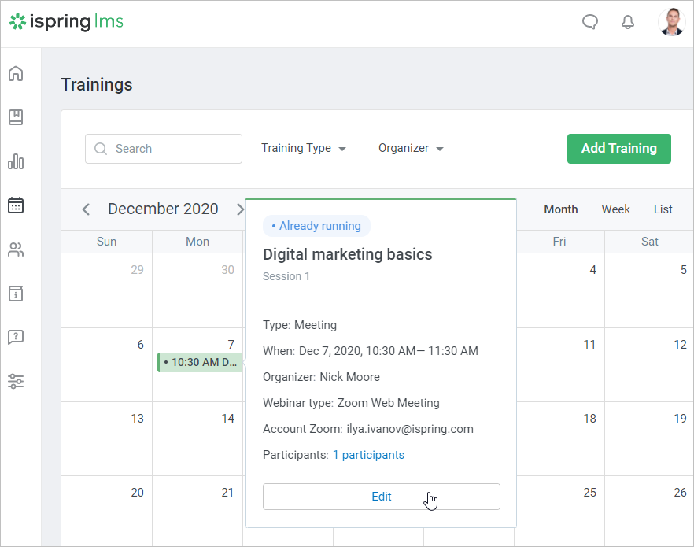
Task: Switch to List calendar view
Action: point(663,209)
